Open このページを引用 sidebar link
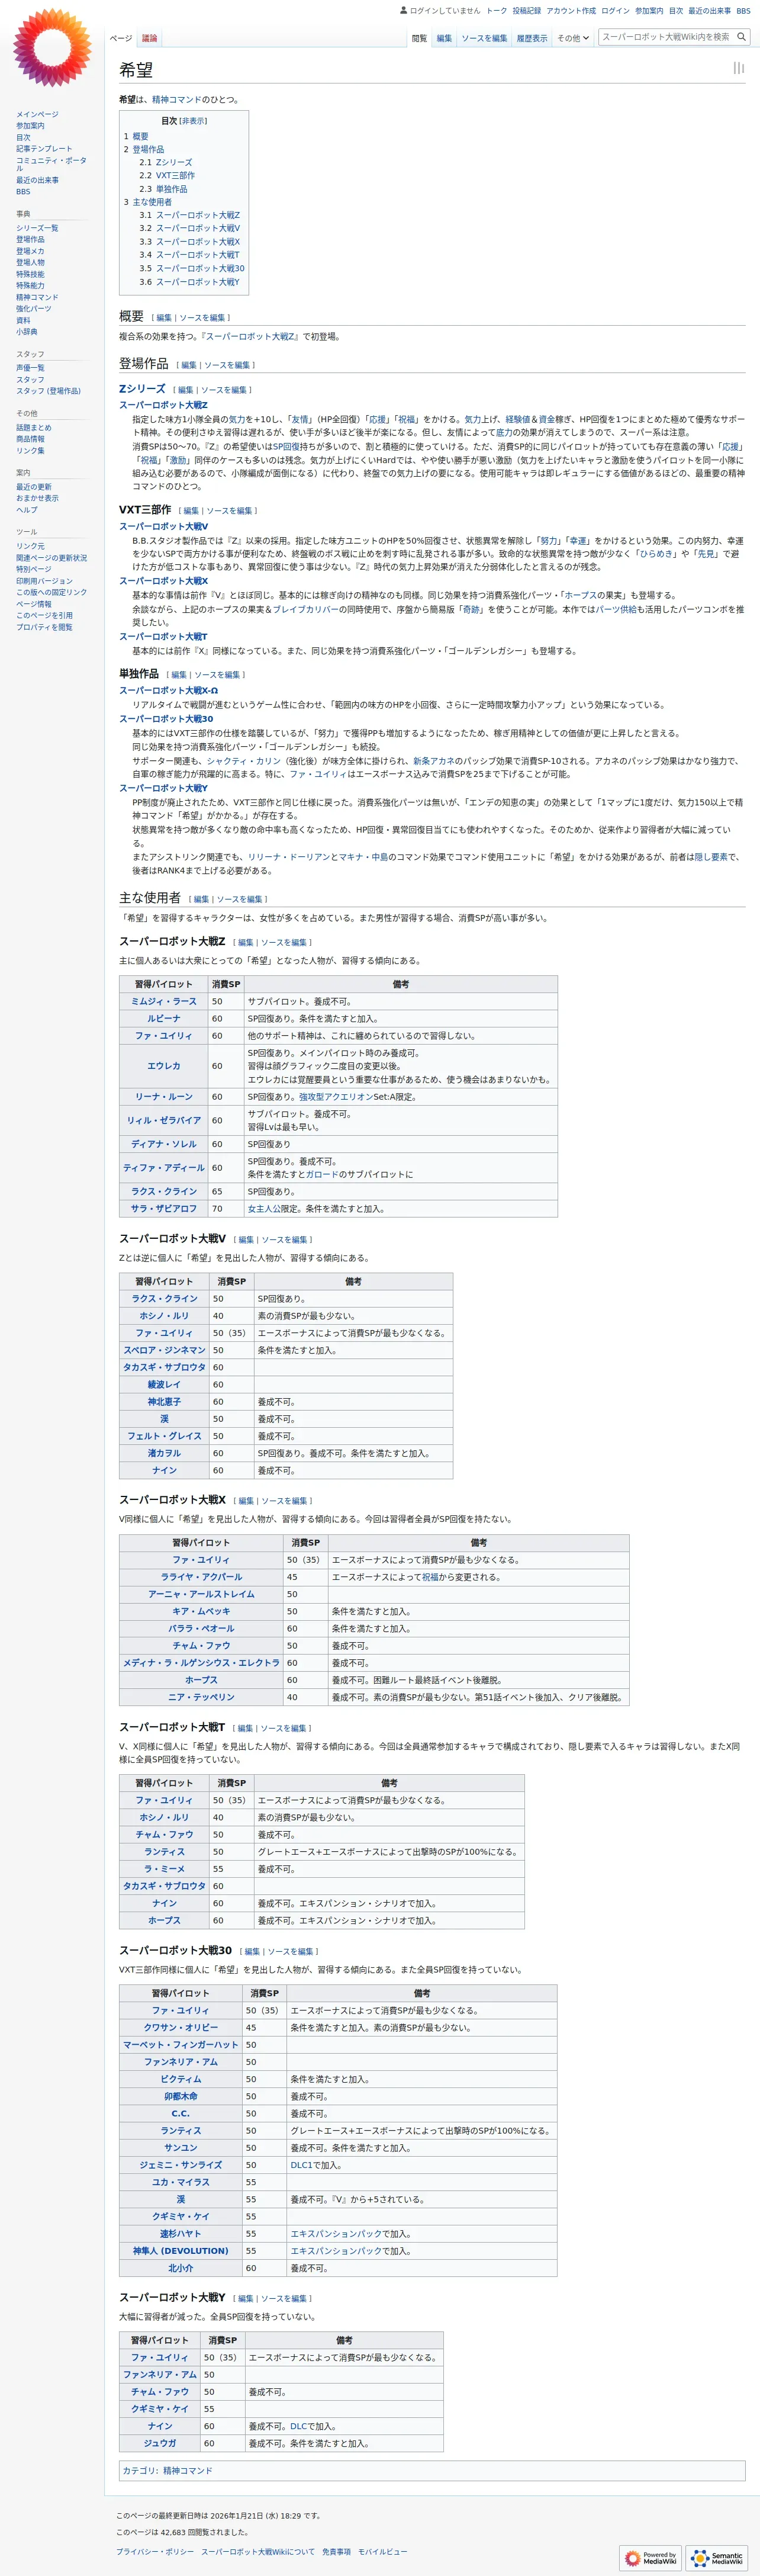Viewport: 760px width, 2576px height. [x=44, y=615]
